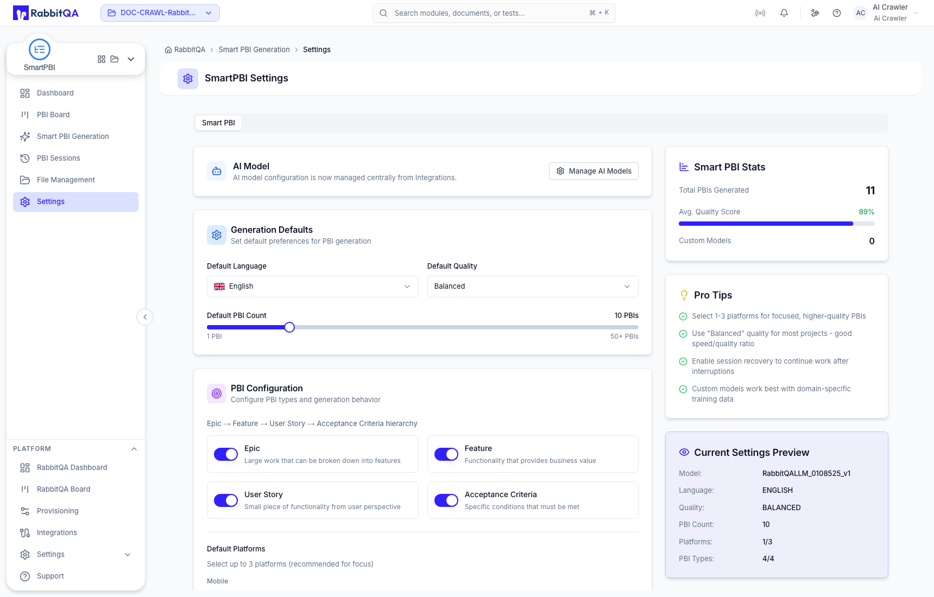Click the active Settings gear icon in sidebar
This screenshot has width=934, height=597.
point(25,202)
